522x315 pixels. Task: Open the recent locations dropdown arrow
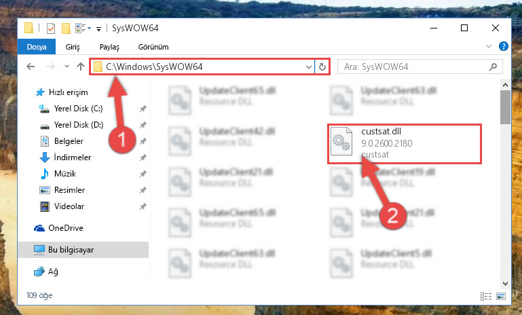click(67, 67)
